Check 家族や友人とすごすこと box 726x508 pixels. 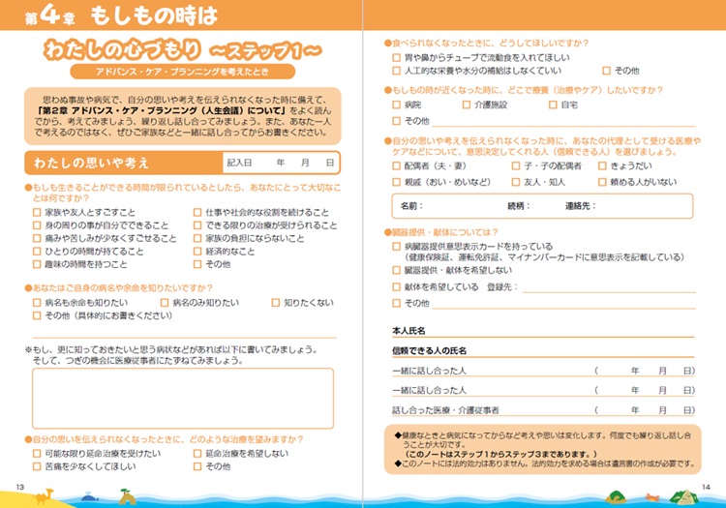tap(37, 212)
